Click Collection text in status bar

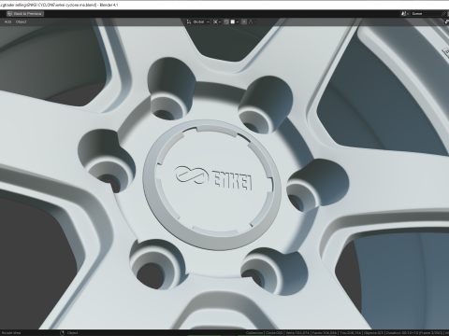pos(254,333)
